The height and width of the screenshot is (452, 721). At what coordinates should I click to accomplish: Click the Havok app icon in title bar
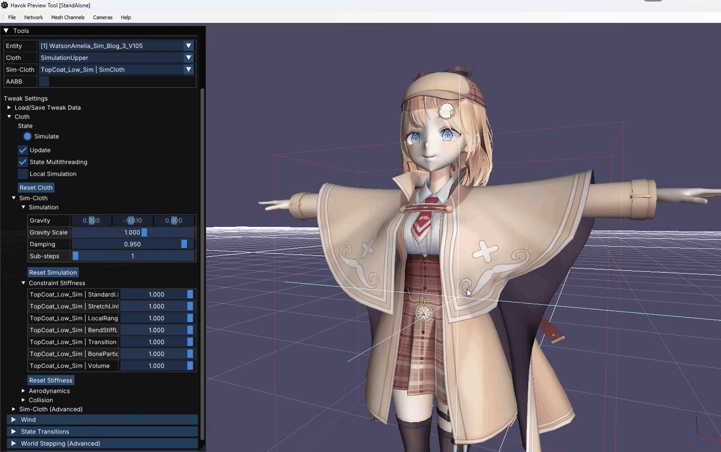(5, 5)
